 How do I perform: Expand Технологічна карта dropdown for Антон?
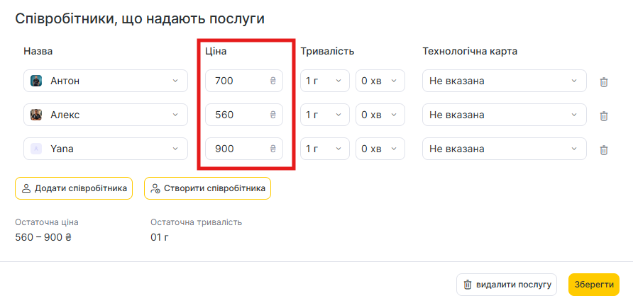(x=504, y=81)
